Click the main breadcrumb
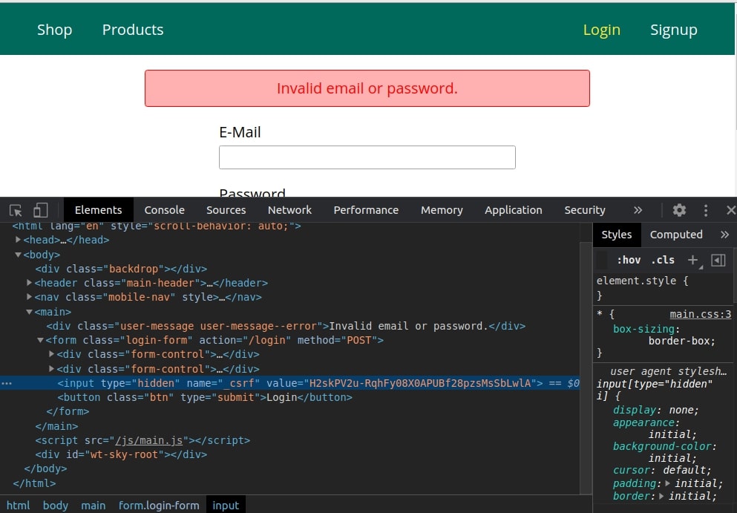The height and width of the screenshot is (513, 737). point(93,506)
